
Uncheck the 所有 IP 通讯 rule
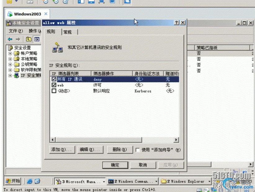click(x=54, y=79)
